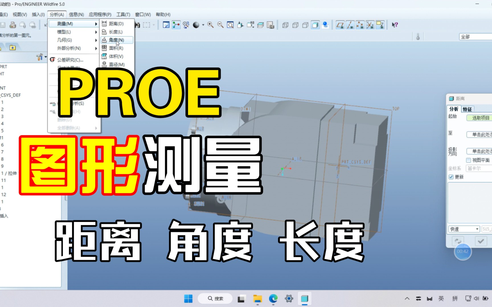Choose Angle 角度(N) measurement
Screen dimensions: 492x307
[x=117, y=40]
